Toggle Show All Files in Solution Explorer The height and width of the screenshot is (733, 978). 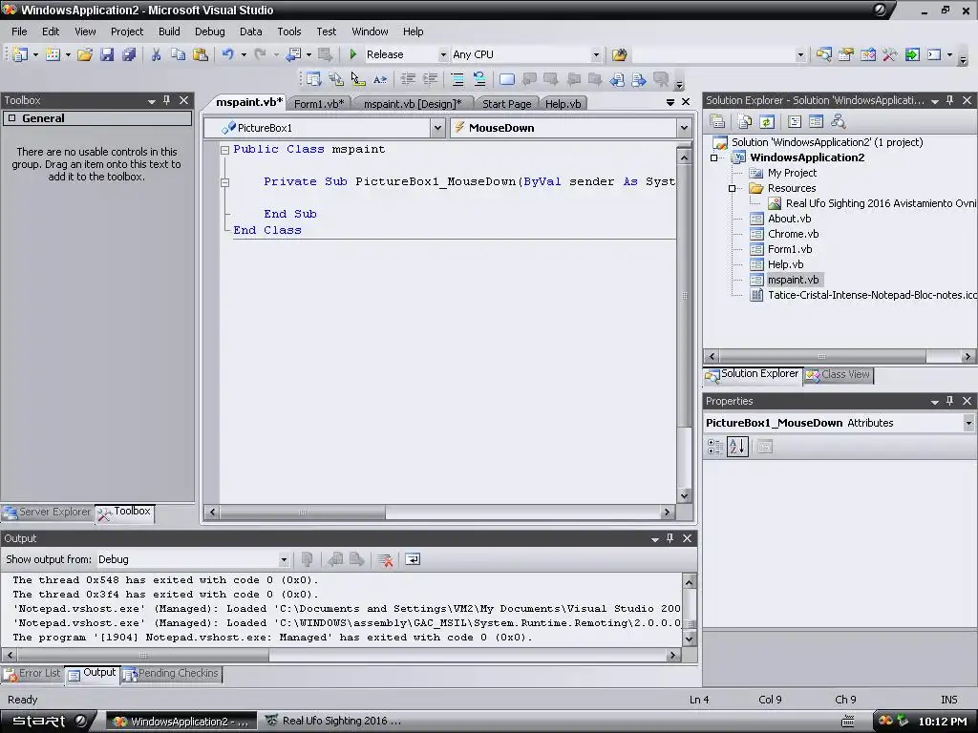(745, 121)
